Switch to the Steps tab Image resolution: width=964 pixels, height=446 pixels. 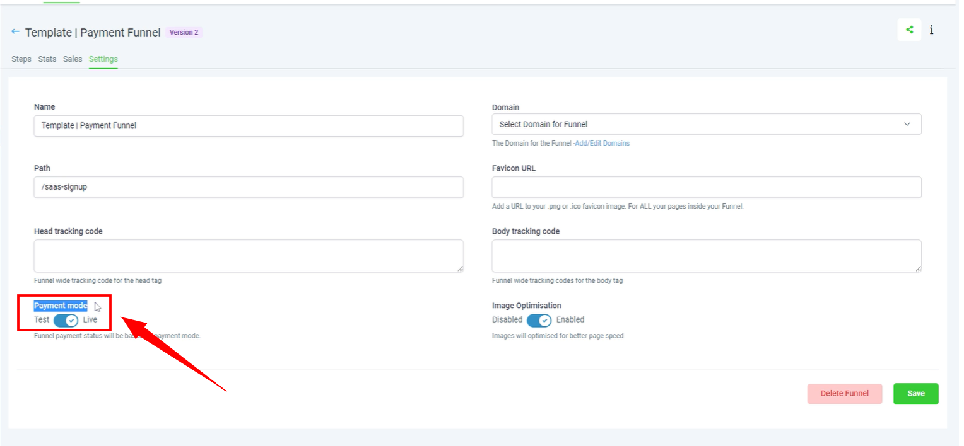tap(21, 59)
